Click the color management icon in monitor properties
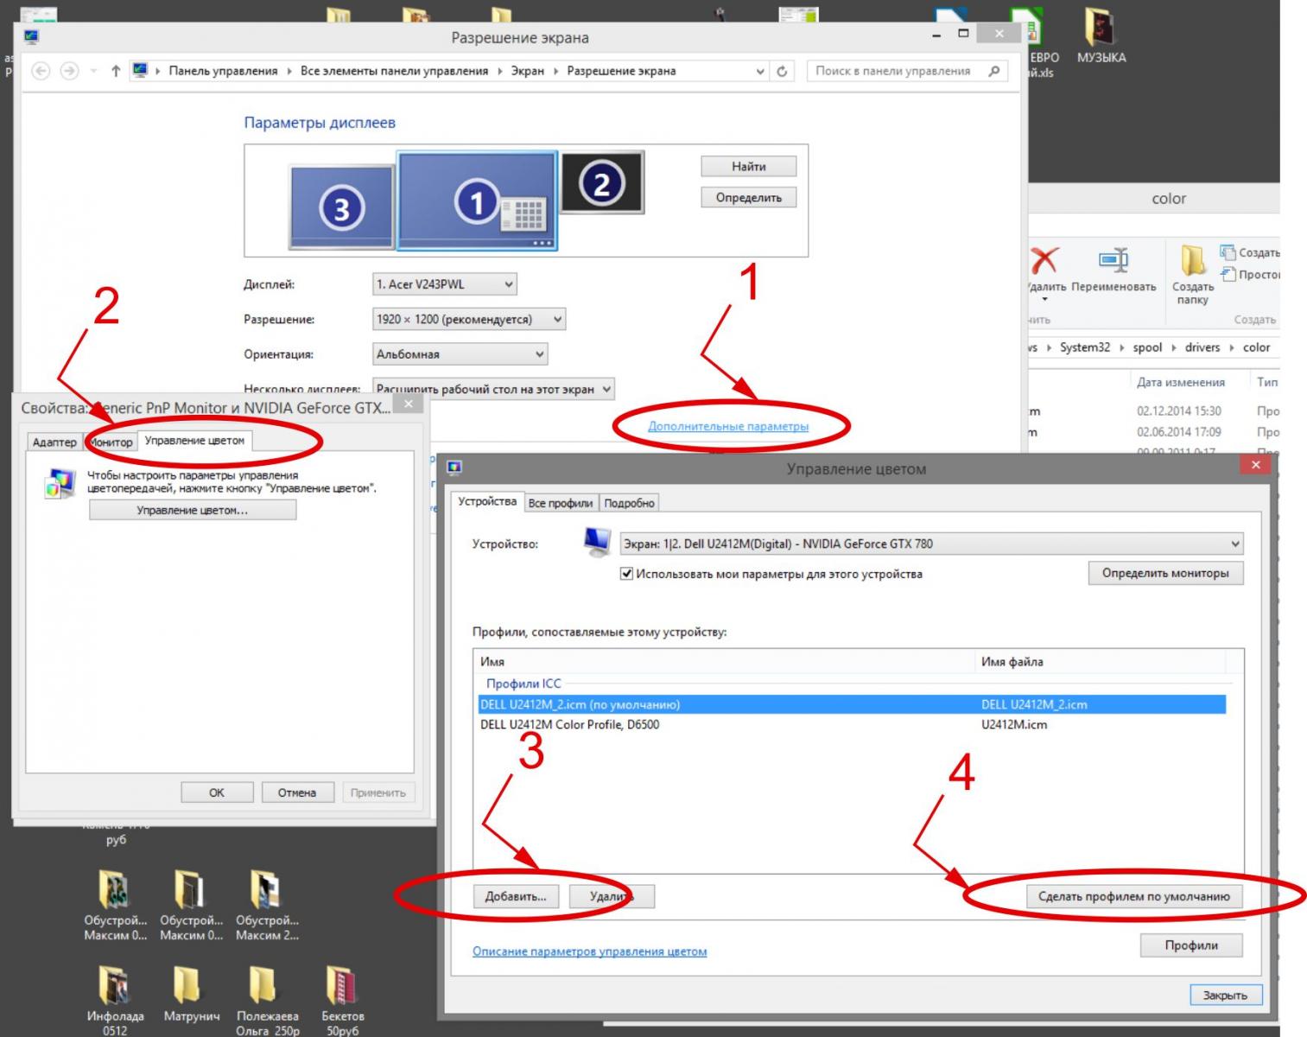Screen dimensions: 1307x1037 click(x=60, y=484)
